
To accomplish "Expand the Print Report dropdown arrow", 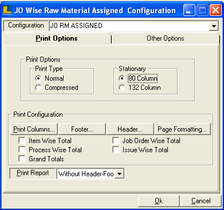I will pos(120,174).
